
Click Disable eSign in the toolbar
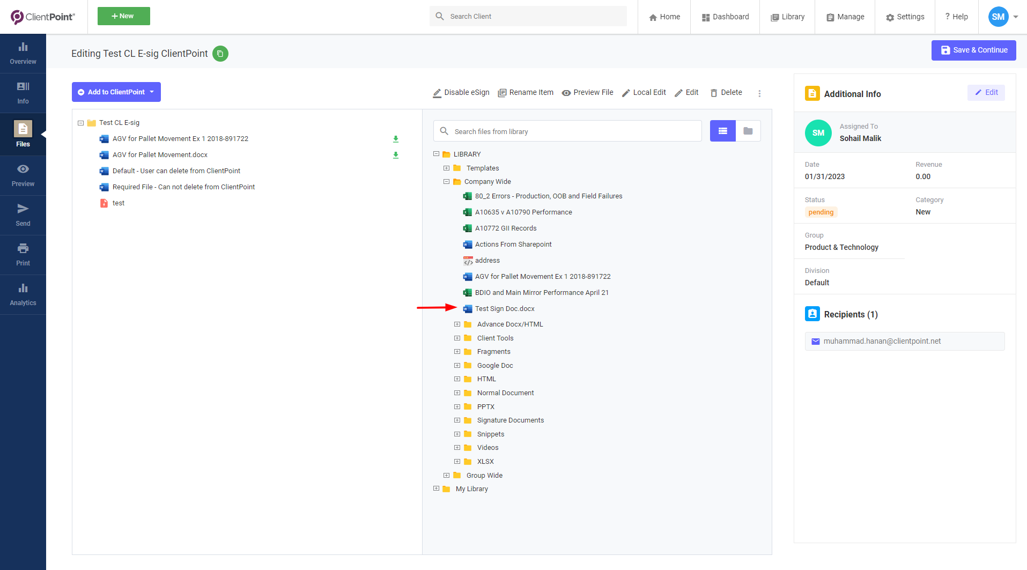461,92
